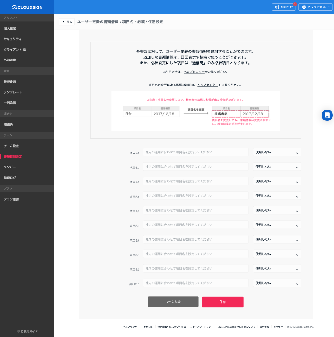Open the 運営会社 footer link

coord(278,327)
